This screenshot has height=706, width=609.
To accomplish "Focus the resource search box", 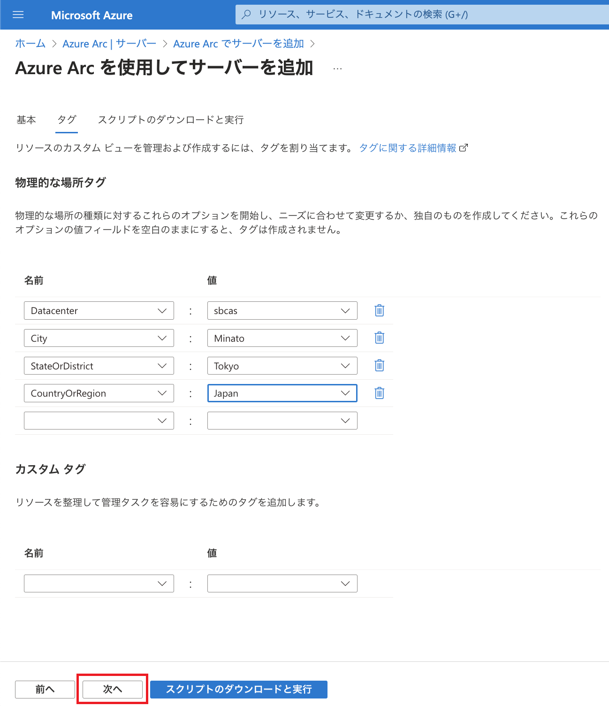I will coord(422,15).
